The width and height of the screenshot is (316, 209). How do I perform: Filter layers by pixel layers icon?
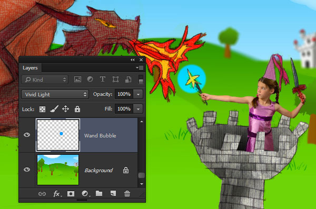point(77,79)
